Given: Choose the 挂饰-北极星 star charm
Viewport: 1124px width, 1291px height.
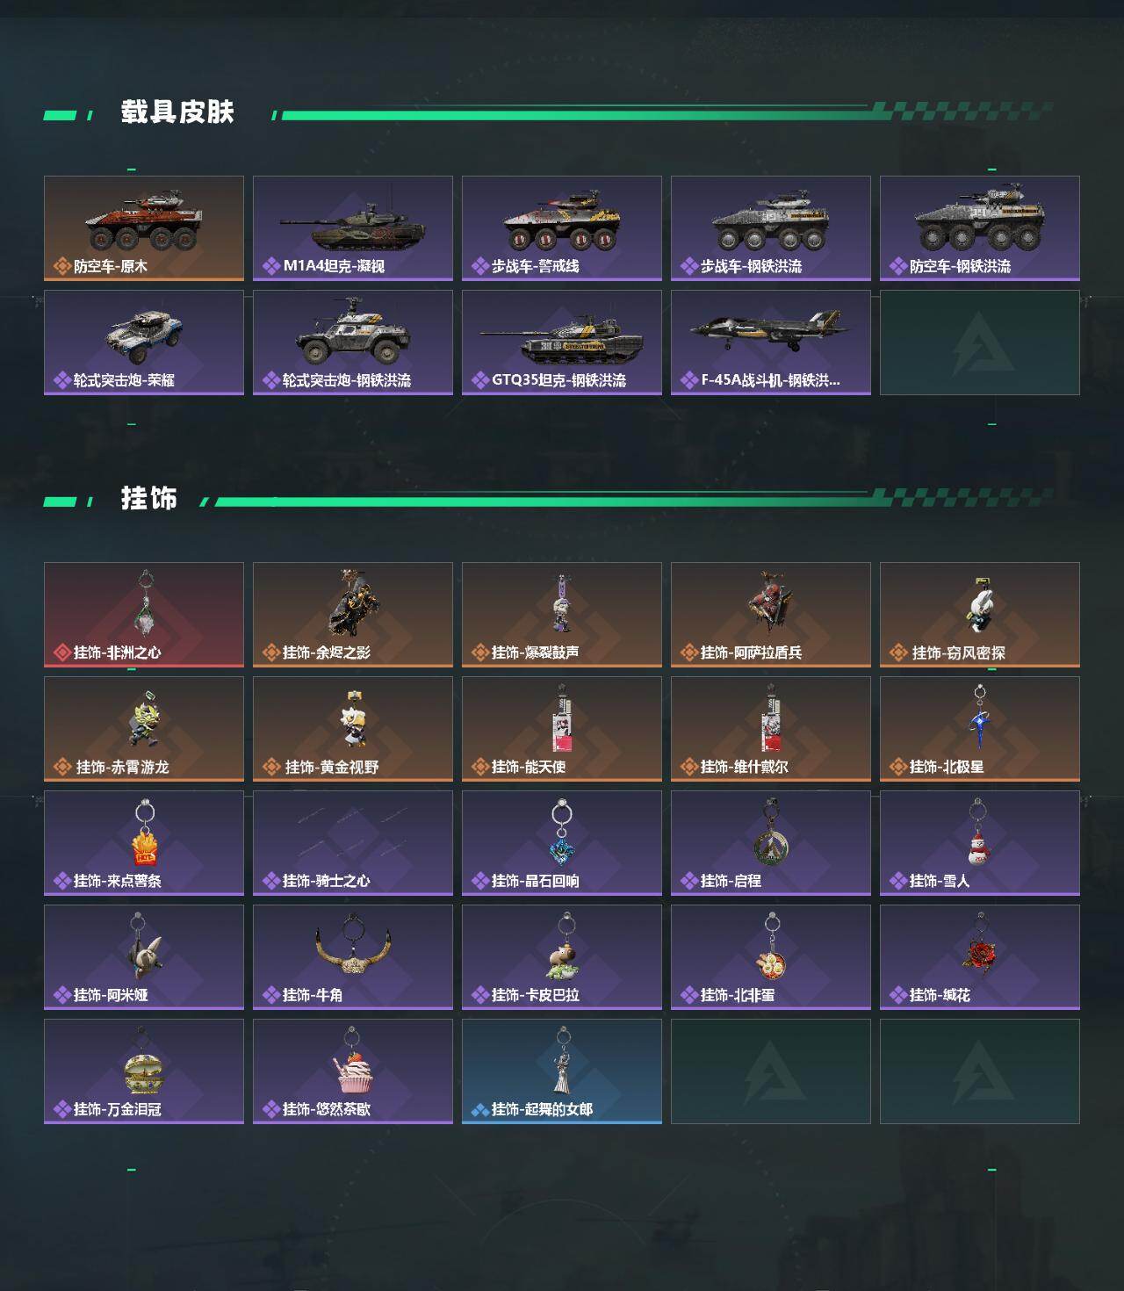Looking at the screenshot, I should tap(980, 729).
